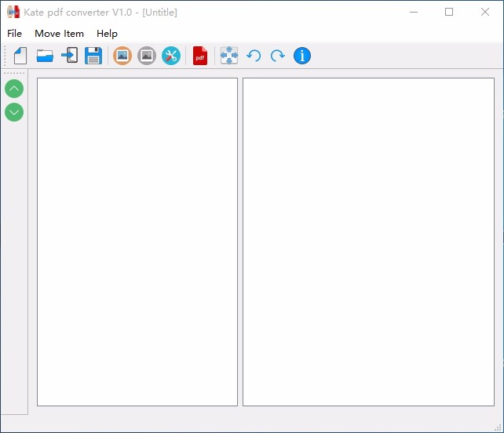Click the Kate pdf converter title icon
The width and height of the screenshot is (504, 433).
pos(13,12)
